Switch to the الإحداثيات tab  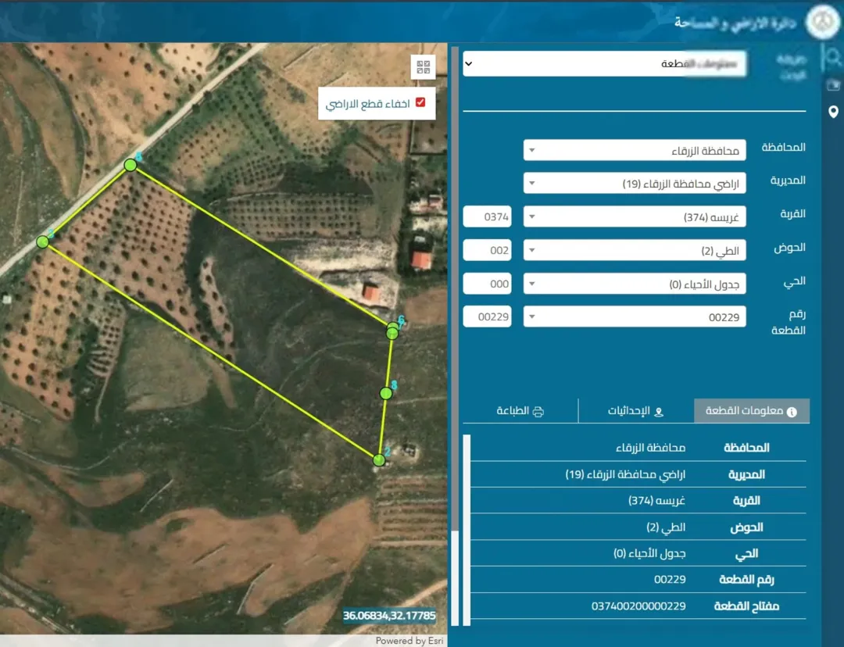tap(635, 411)
